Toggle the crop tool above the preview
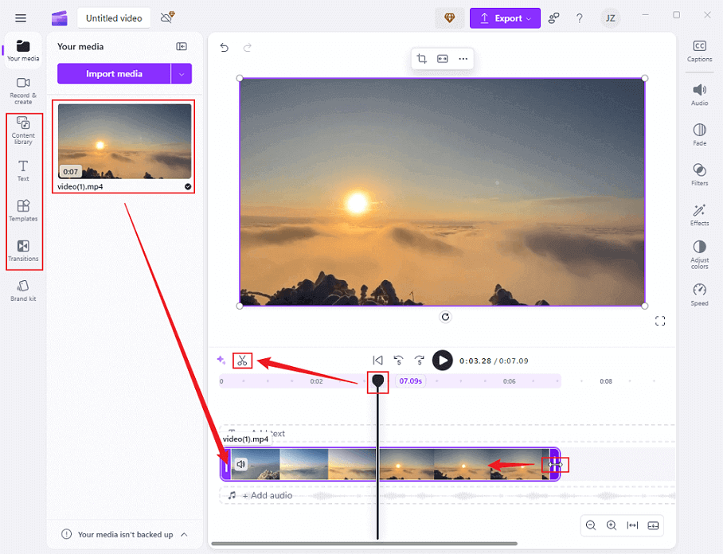Image resolution: width=723 pixels, height=554 pixels. [421, 59]
